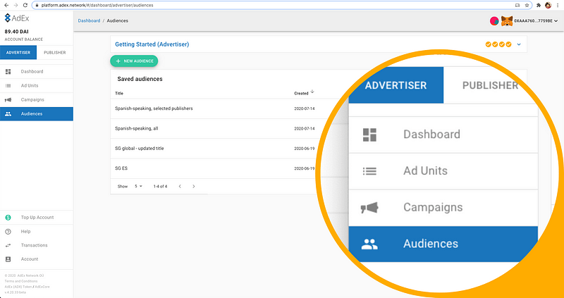Open Getting Started (Advertiser) heading link
Screen dimensions: 564x298
[152, 44]
